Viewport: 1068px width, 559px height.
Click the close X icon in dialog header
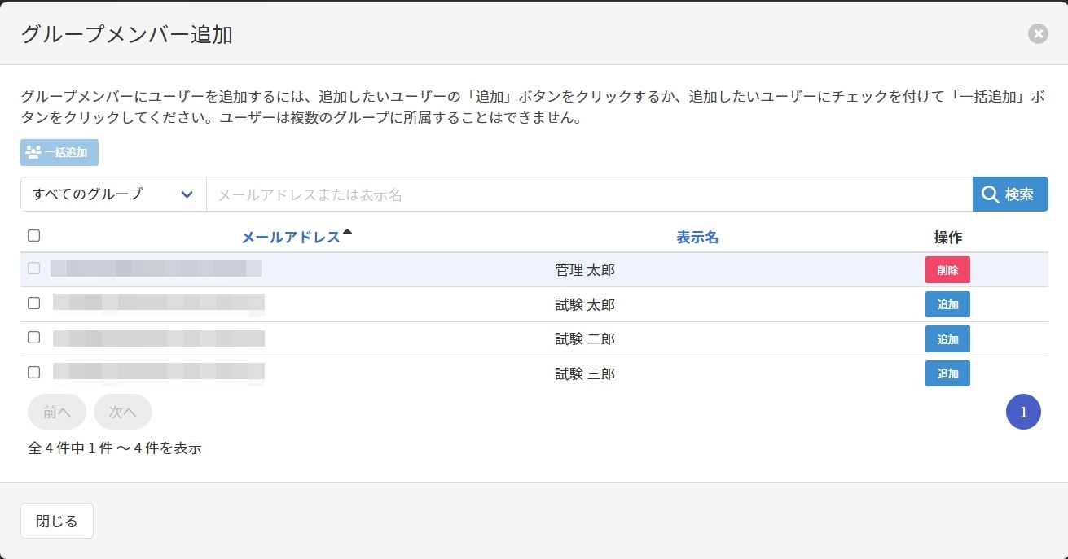(x=1037, y=34)
